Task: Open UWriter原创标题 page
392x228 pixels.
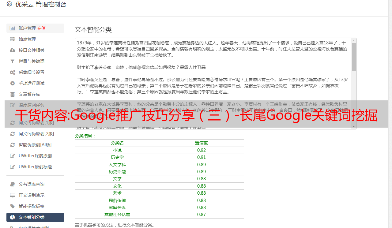Action: [x=35, y=167]
